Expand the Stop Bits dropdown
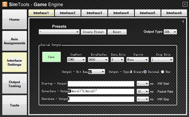 pyautogui.click(x=162, y=60)
